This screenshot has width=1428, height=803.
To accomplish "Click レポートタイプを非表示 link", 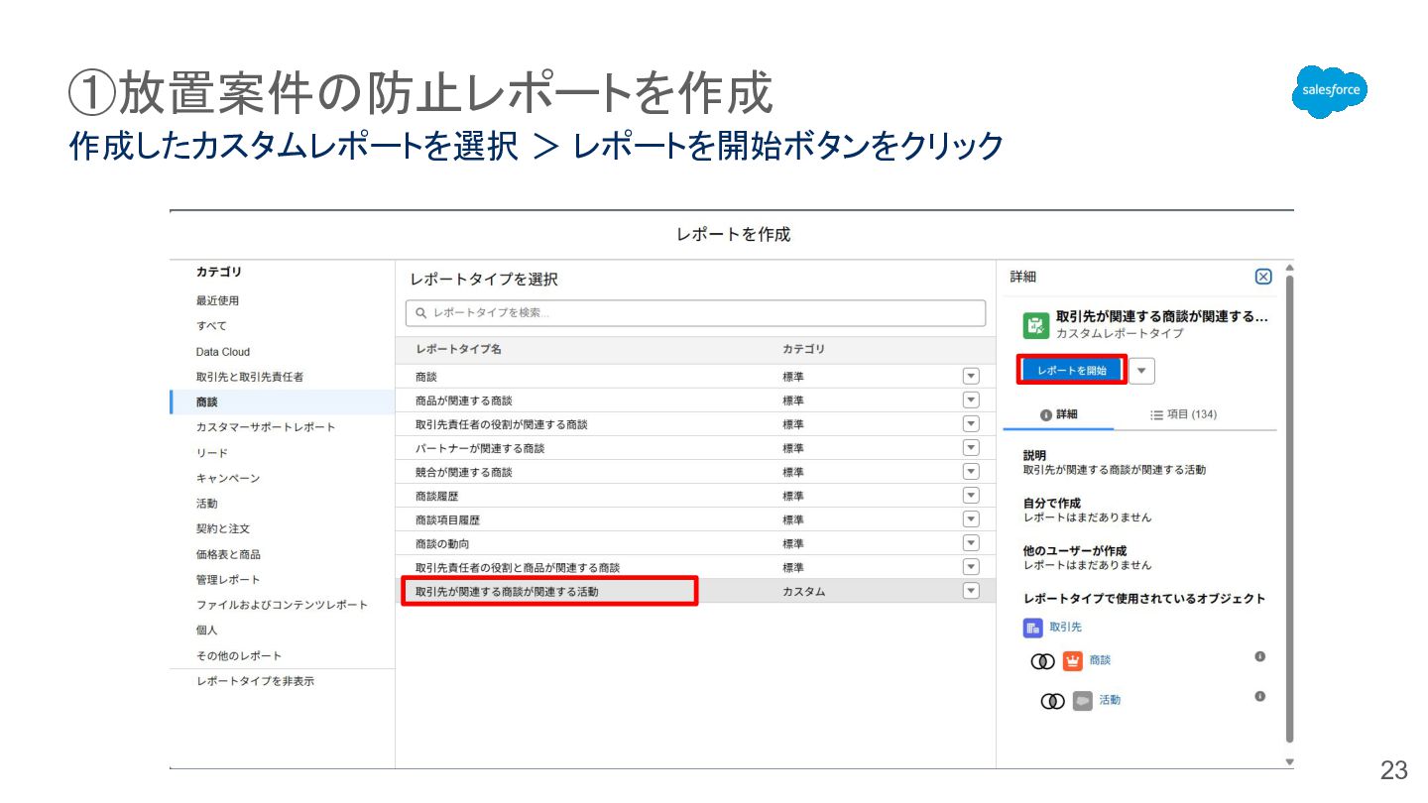I will pyautogui.click(x=256, y=681).
